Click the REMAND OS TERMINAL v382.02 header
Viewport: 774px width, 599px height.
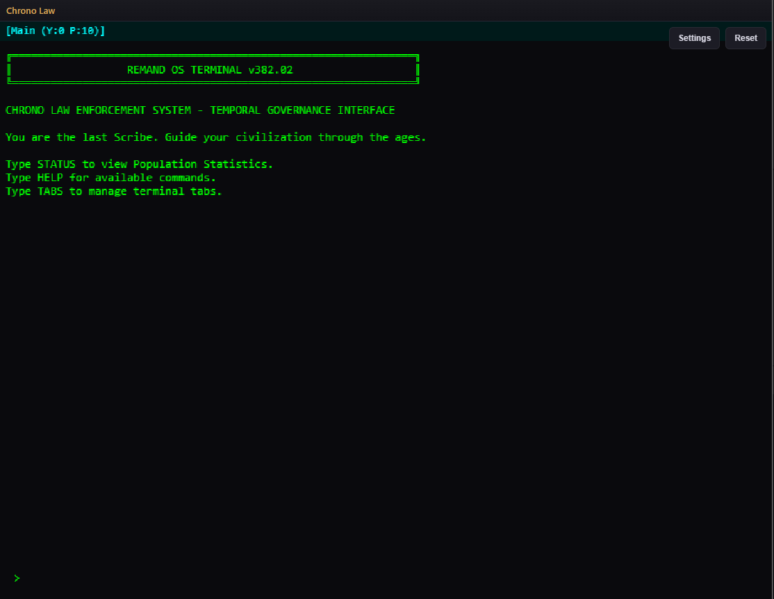click(210, 70)
